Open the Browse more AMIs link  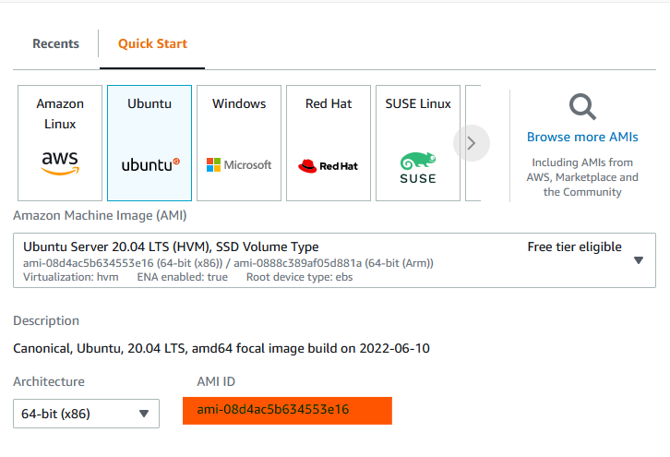tap(582, 137)
